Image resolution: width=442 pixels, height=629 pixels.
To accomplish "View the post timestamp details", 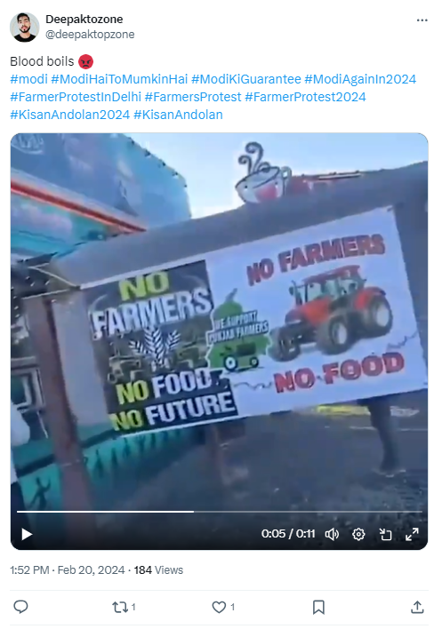I will 68,570.
